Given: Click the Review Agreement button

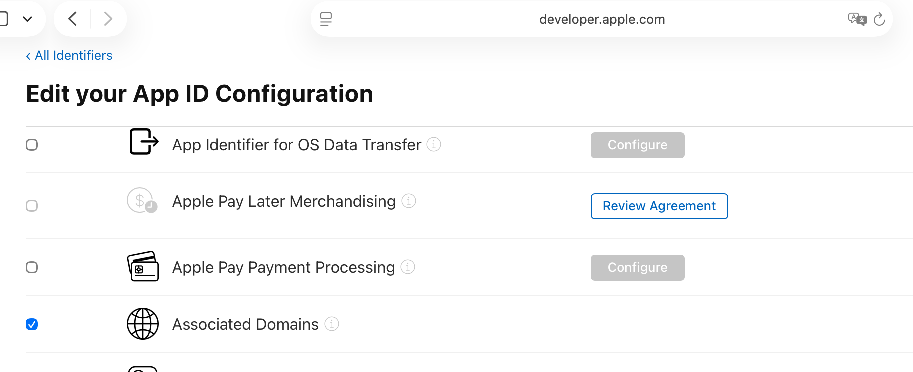Looking at the screenshot, I should [659, 206].
